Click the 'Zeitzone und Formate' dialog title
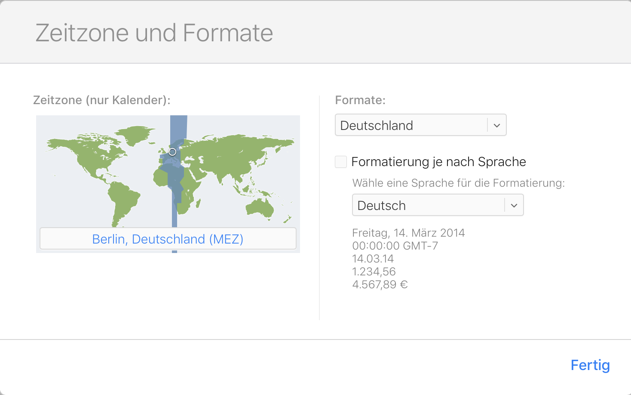The width and height of the screenshot is (631, 395). 154,33
